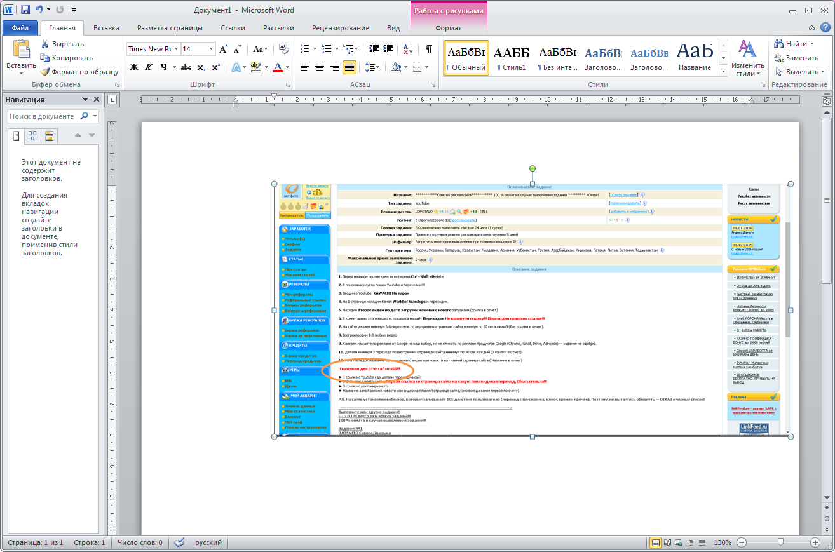This screenshot has width=835, height=552.
Task: Cut selection with the Вырезать button
Action: [x=62, y=44]
